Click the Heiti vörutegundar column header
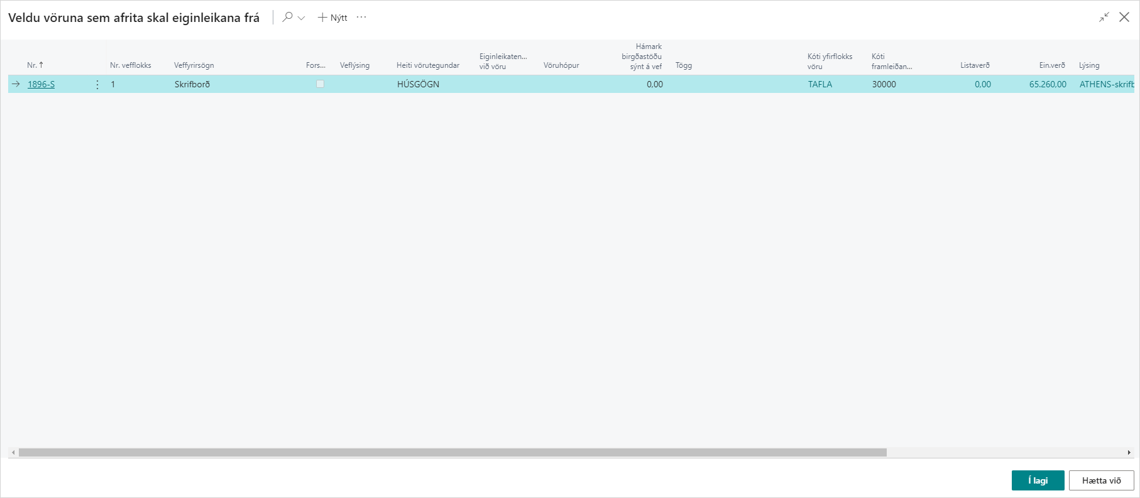Viewport: 1140px width, 498px height. coord(427,65)
